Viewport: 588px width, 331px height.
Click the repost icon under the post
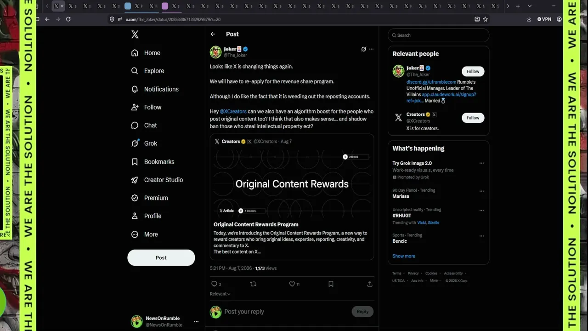coord(253,284)
